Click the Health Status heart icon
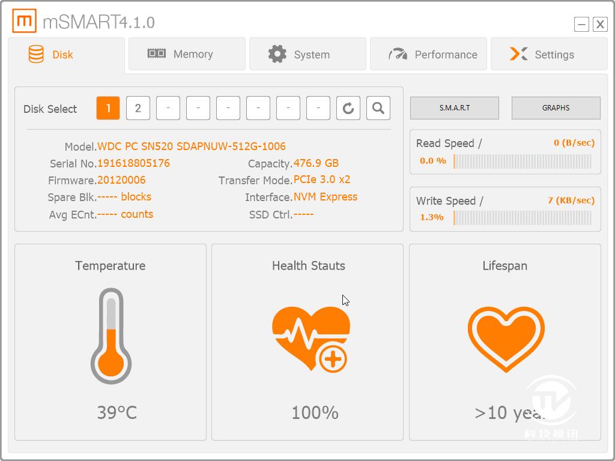This screenshot has width=615, height=461. pyautogui.click(x=311, y=339)
